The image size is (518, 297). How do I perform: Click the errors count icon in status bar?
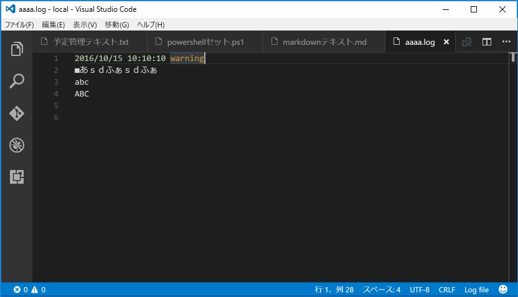[17, 290]
